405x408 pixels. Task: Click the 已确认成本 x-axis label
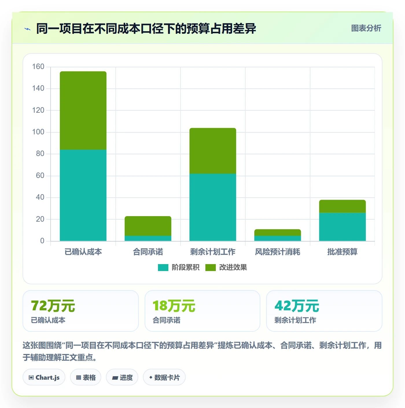[83, 252]
